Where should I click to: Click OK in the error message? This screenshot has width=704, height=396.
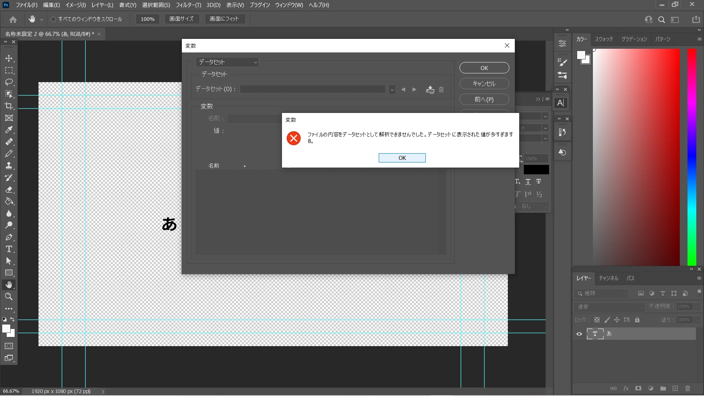coord(402,158)
